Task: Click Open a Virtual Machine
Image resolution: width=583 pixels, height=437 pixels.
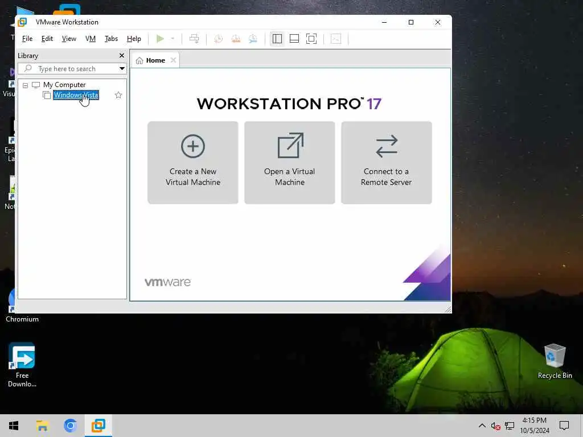Action: coord(290,162)
